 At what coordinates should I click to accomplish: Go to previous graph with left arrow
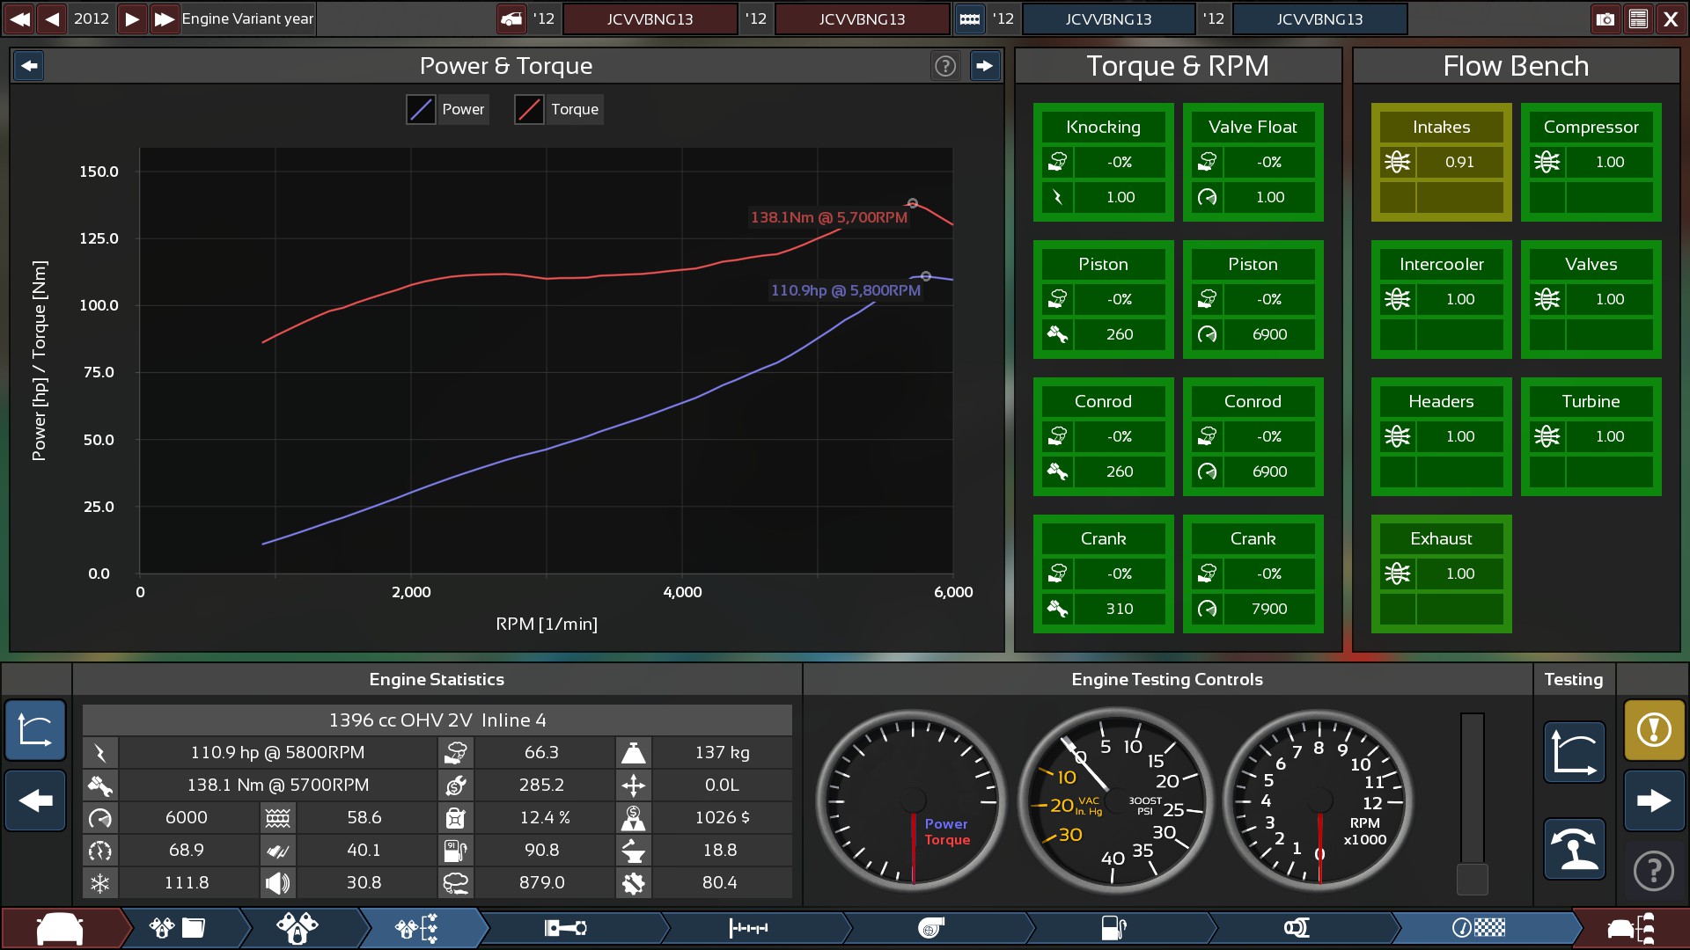point(29,66)
